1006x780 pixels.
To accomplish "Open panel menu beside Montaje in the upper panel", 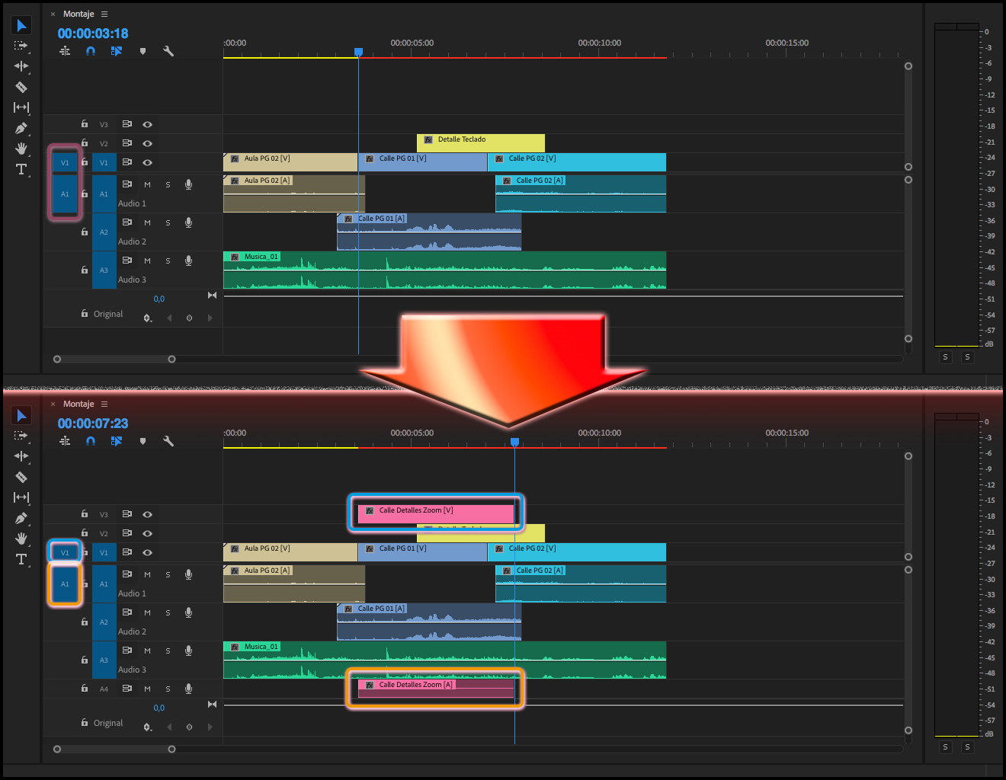I will [104, 14].
